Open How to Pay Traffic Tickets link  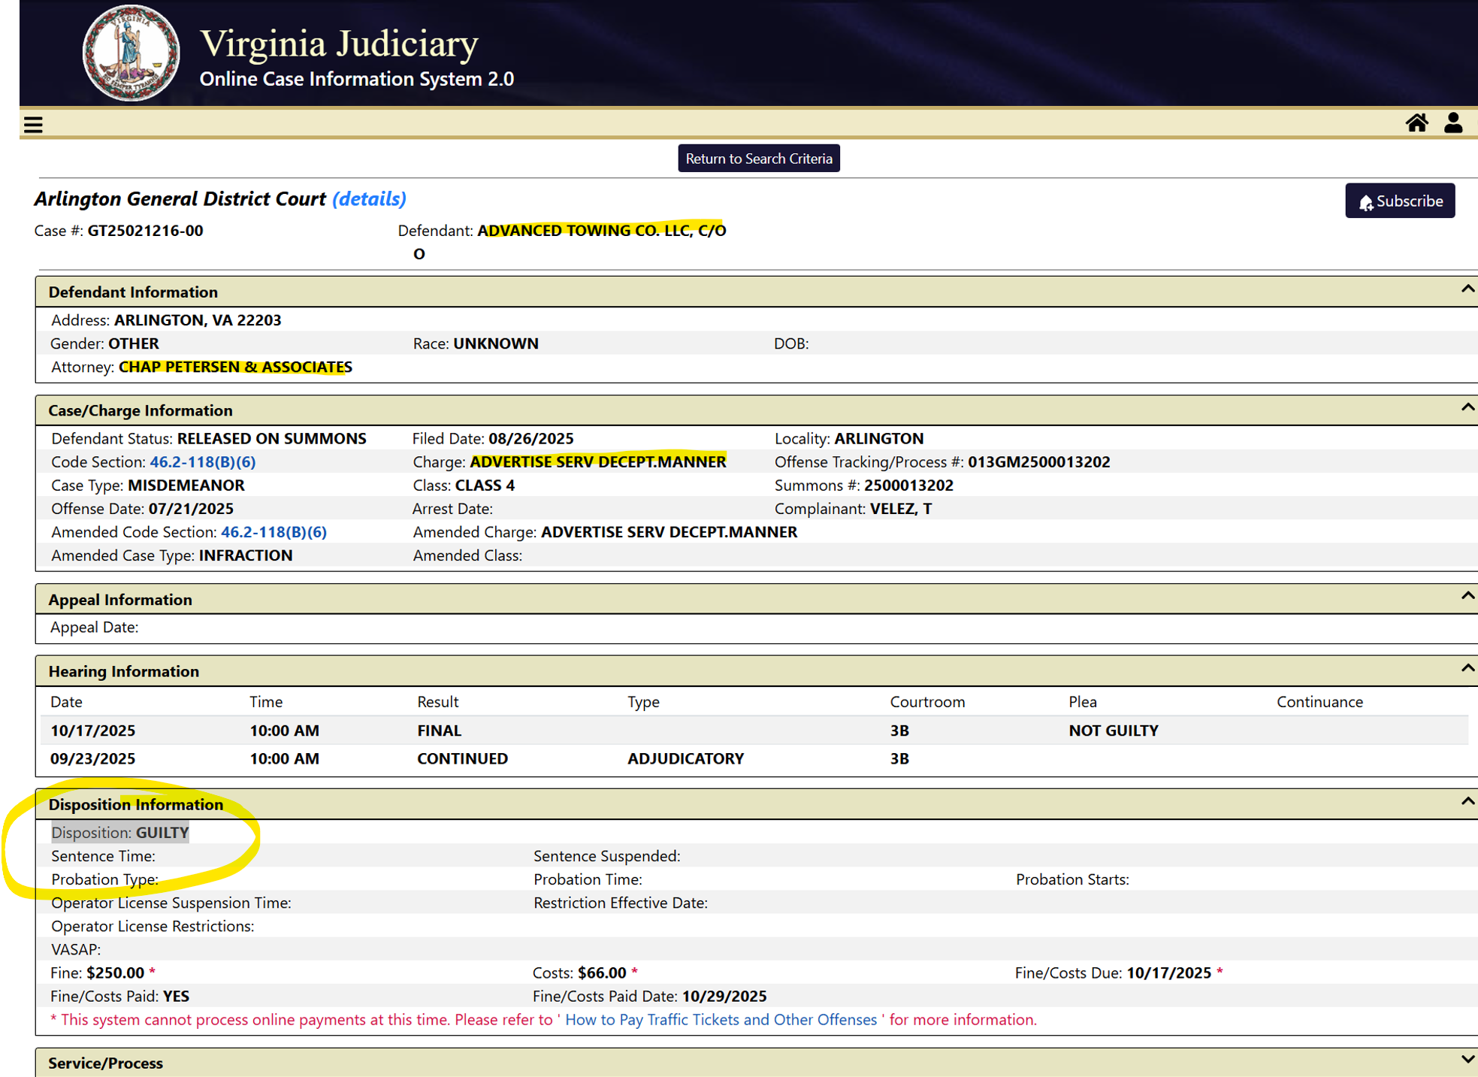(x=720, y=1020)
